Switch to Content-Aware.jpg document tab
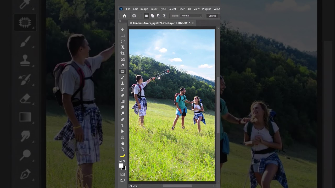The width and height of the screenshot is (335, 188). [x=160, y=23]
